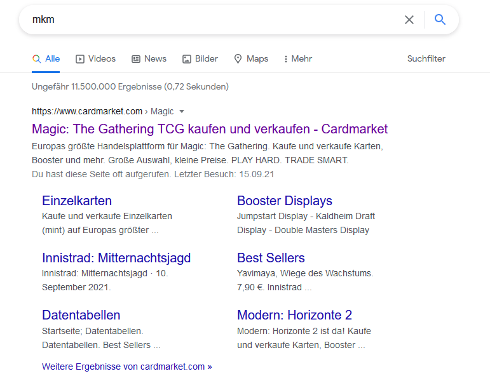Open the Magic: The Gathering TCG Cardmarket result
This screenshot has width=490, height=383.
point(210,129)
